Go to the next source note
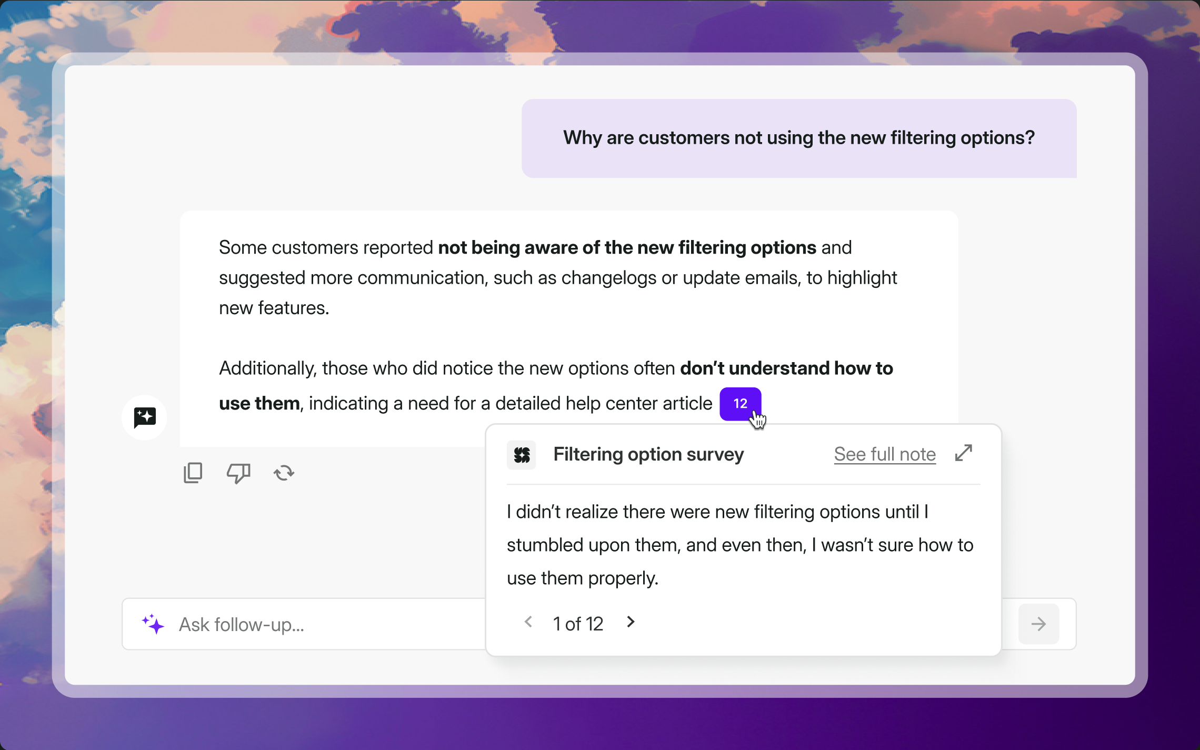Screen dimensions: 1200x750 (631, 623)
